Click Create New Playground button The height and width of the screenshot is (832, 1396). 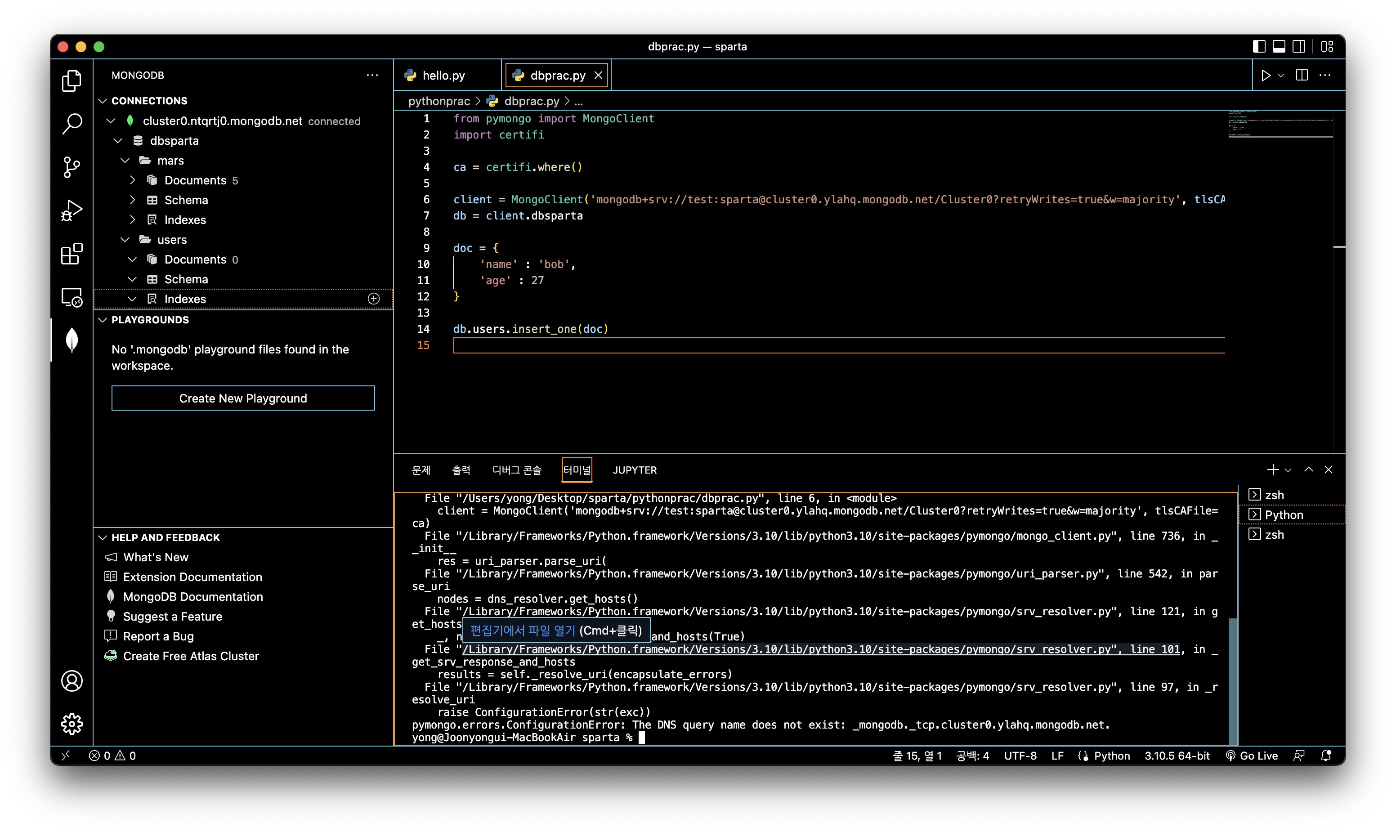pos(243,398)
